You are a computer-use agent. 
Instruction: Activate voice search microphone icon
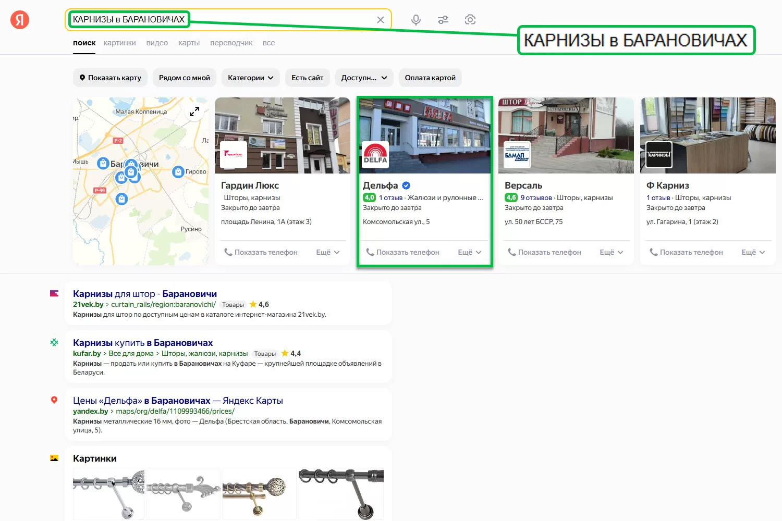click(416, 20)
